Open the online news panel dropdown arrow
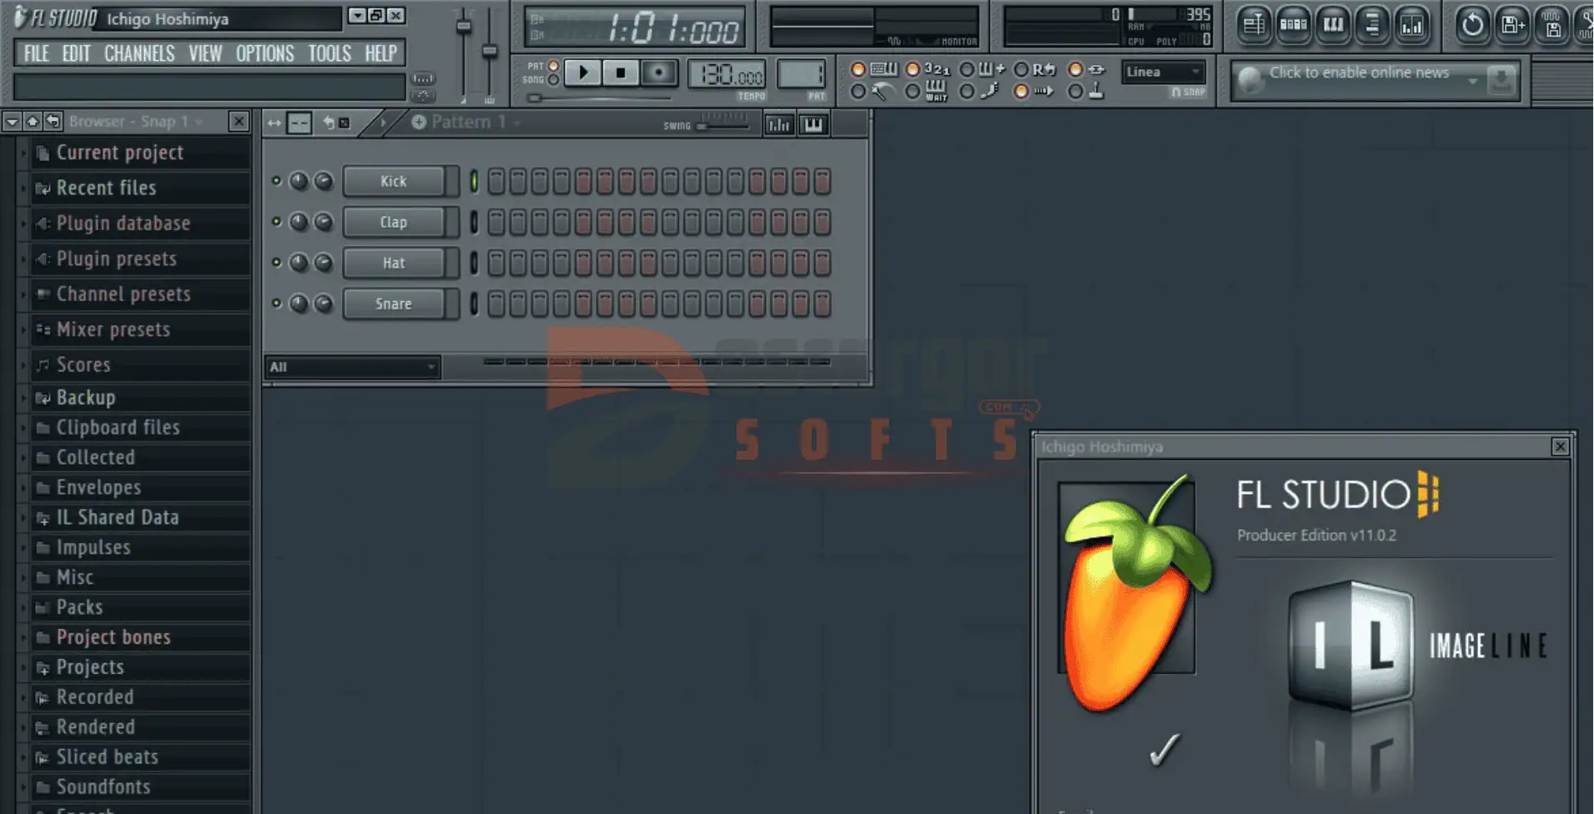 point(1473,81)
